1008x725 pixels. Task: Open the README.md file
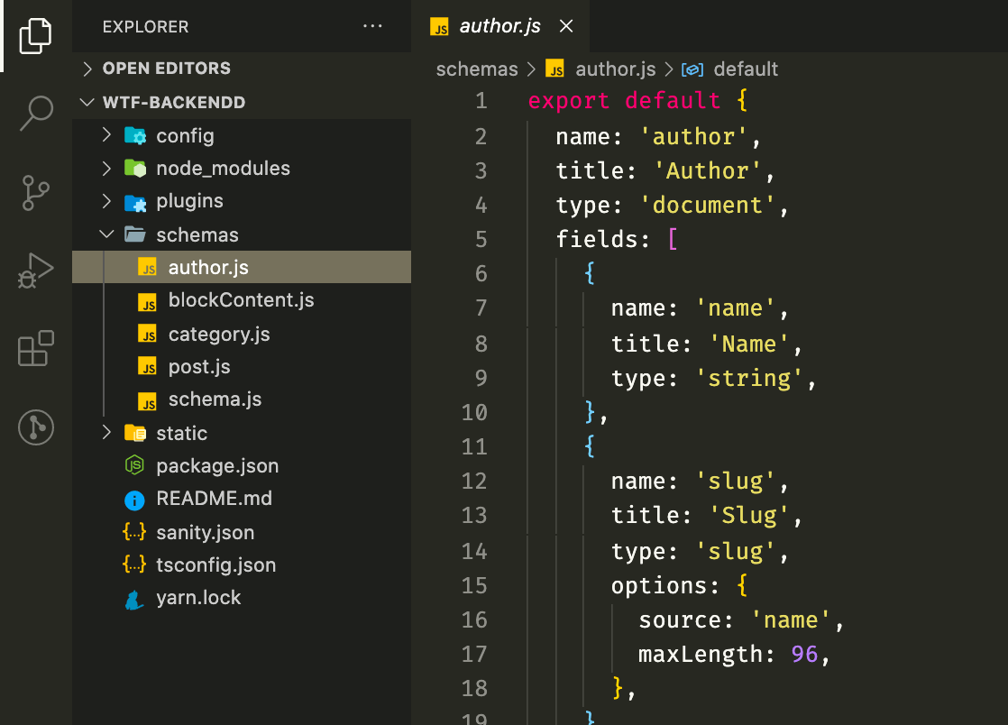tap(214, 499)
